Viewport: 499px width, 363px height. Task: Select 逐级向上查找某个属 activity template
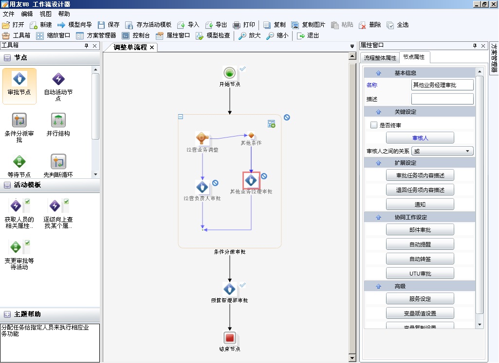point(58,213)
